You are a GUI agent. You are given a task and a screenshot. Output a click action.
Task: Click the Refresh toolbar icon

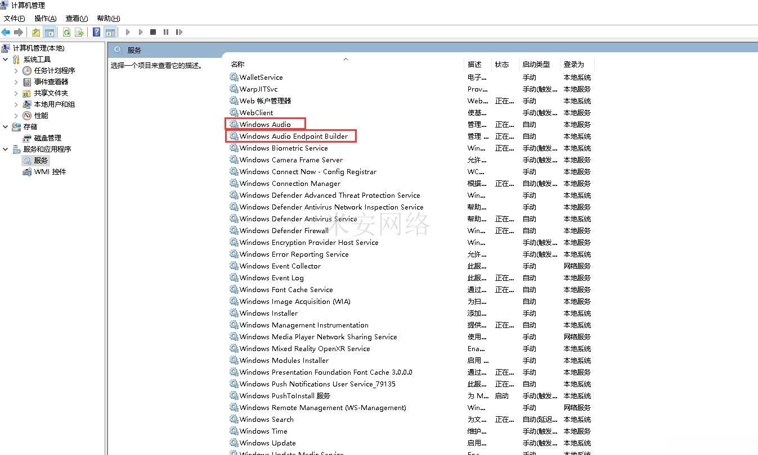tap(66, 32)
